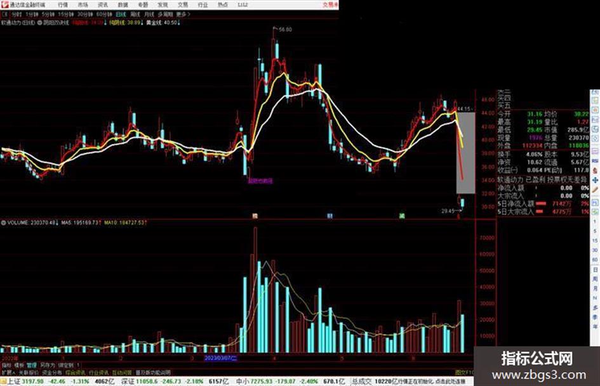Expand the 扩展 panel toggle
Image resolution: width=600 pixels, height=386 pixels.
(8, 372)
